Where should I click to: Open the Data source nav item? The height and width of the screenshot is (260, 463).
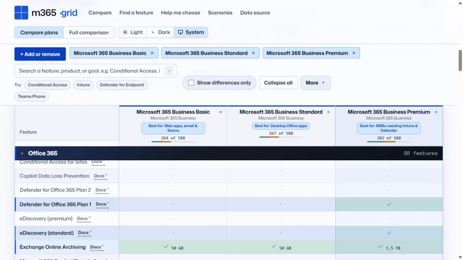pos(255,13)
